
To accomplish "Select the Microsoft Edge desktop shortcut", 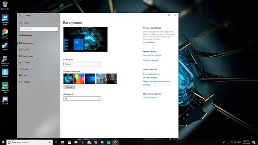I will (x=5, y=20).
